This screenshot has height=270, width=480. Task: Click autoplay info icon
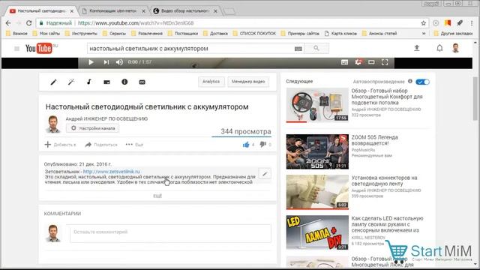410,81
